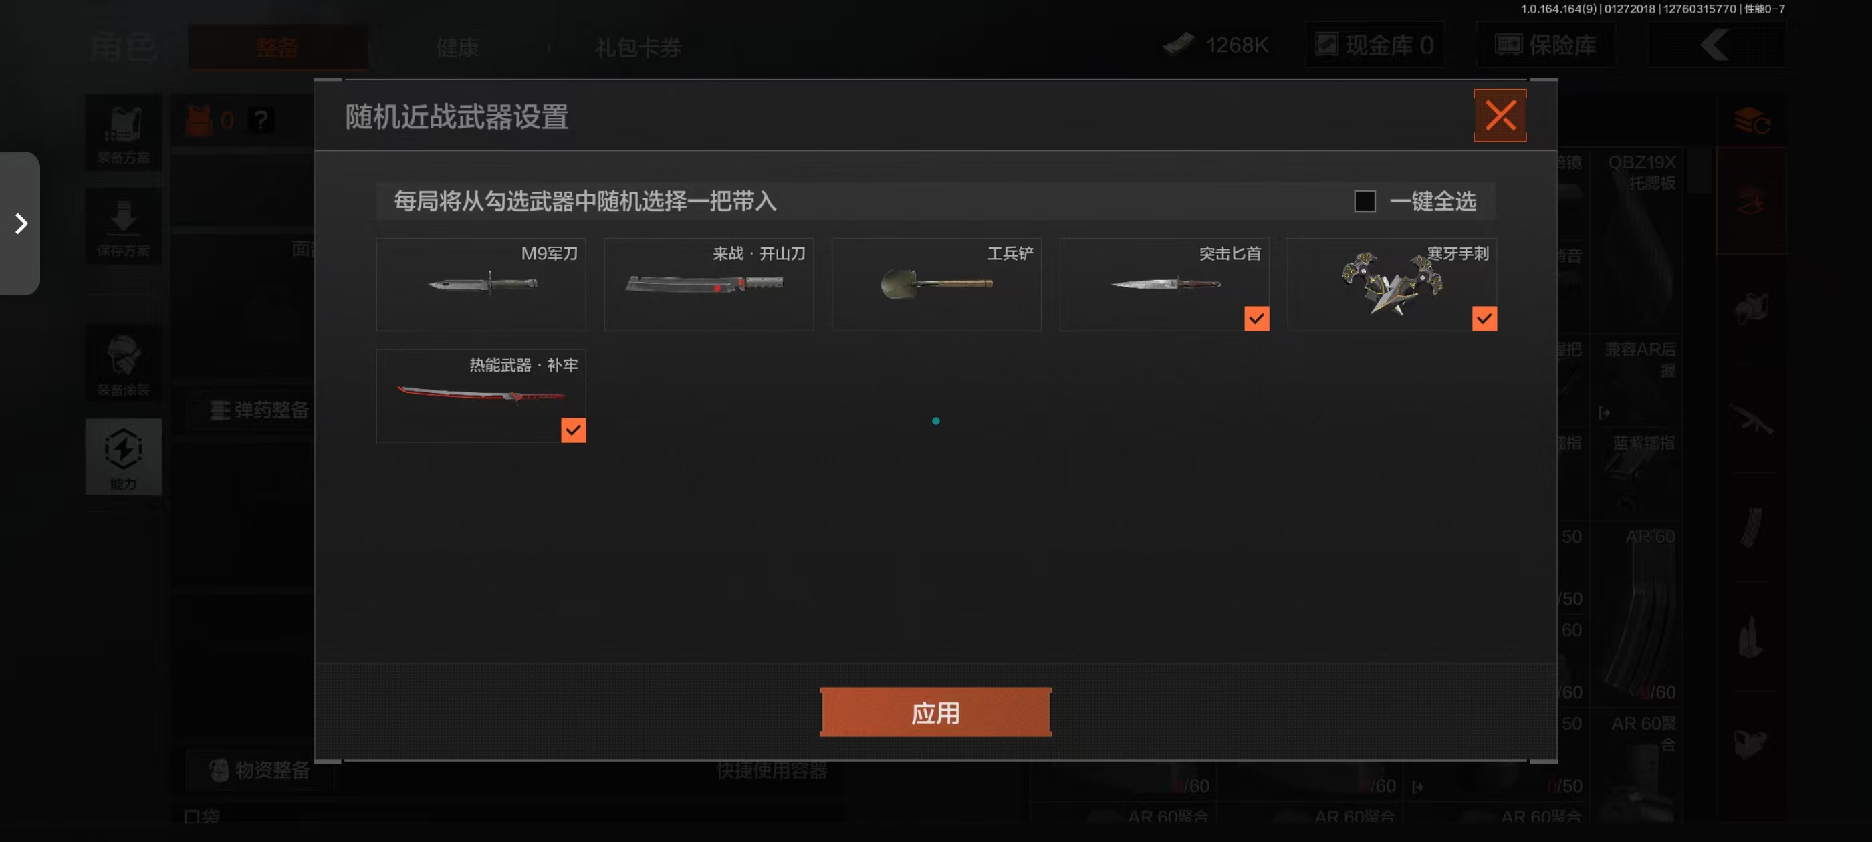Image resolution: width=1872 pixels, height=842 pixels.
Task: Click the stacked layers icon top right
Action: (1752, 120)
